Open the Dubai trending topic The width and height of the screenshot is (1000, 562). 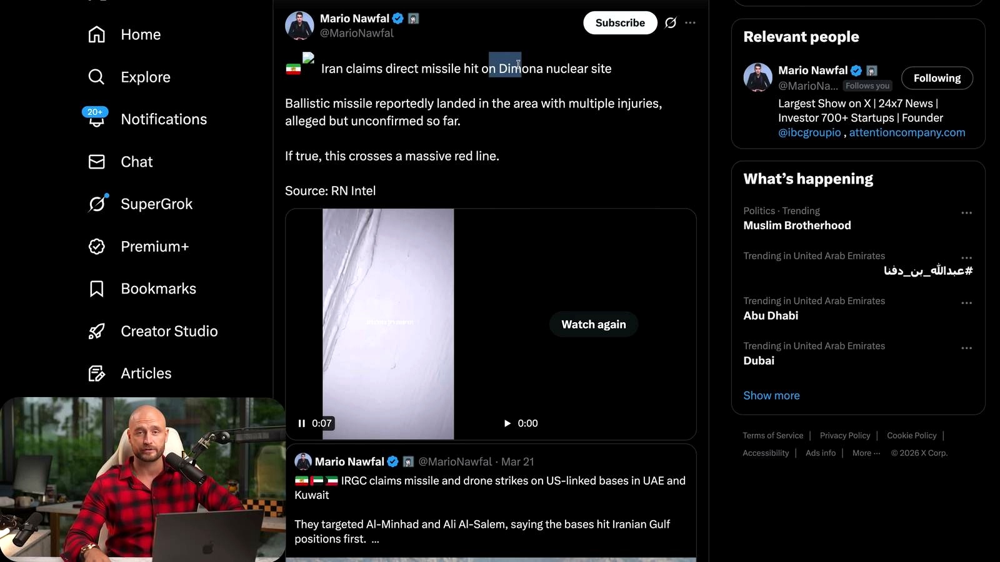759,360
